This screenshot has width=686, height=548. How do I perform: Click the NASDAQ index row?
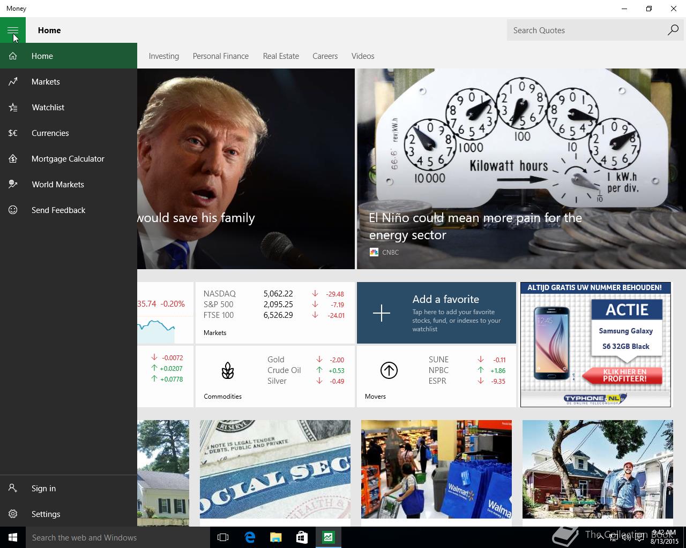(x=274, y=294)
